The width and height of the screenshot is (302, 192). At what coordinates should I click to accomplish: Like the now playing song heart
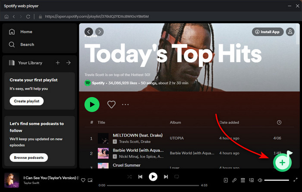coord(83,180)
